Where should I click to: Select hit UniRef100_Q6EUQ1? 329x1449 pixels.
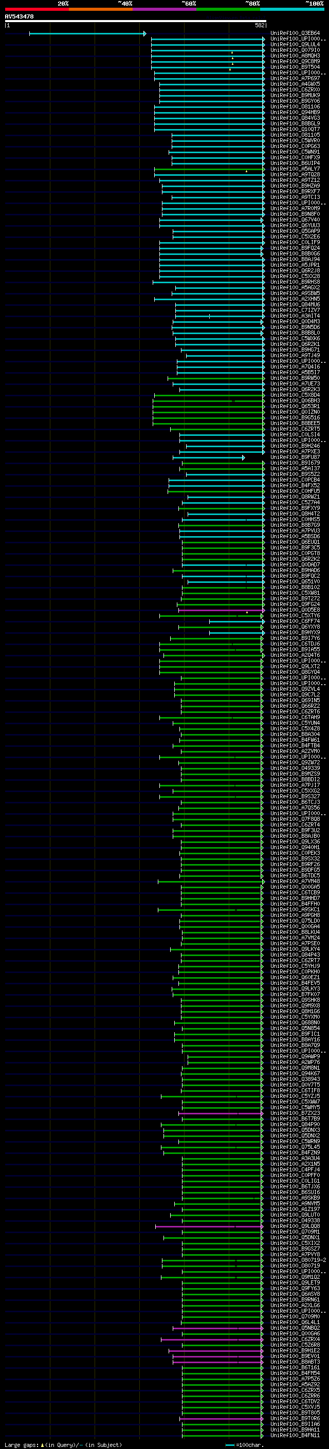pos(295,542)
